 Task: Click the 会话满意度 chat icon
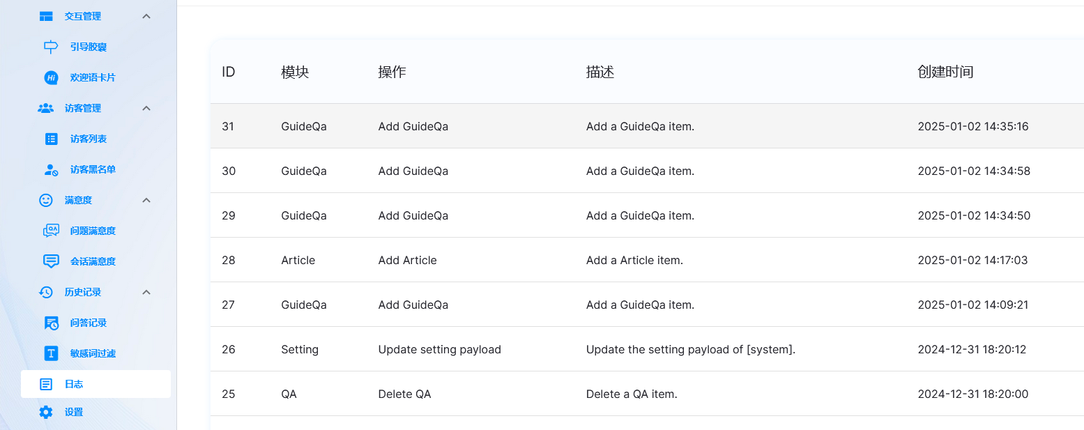[51, 261]
